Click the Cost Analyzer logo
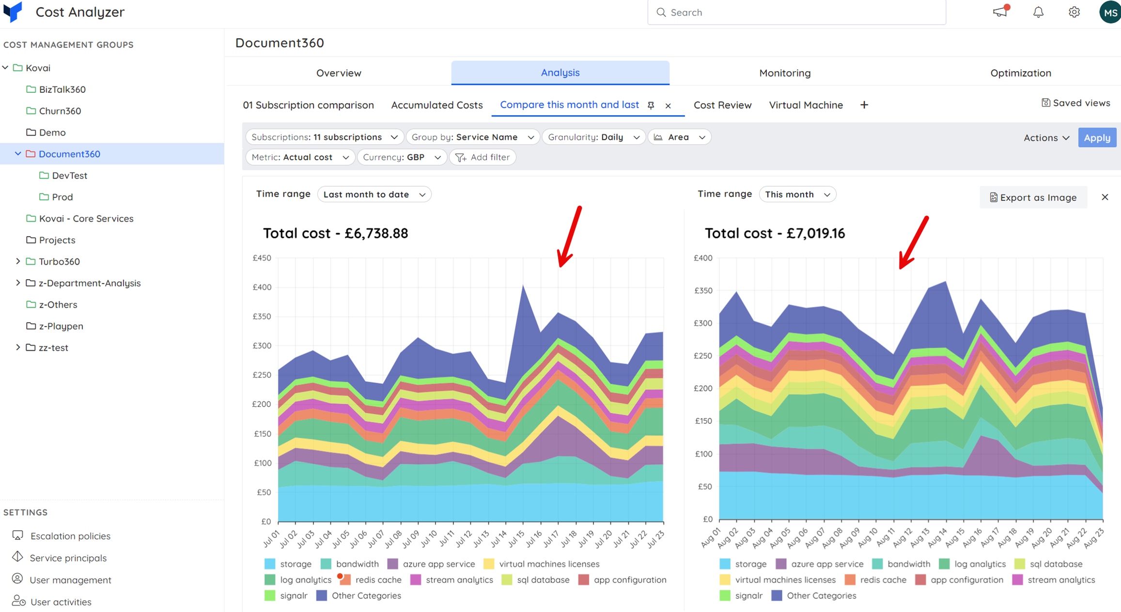The height and width of the screenshot is (612, 1121). click(x=13, y=12)
